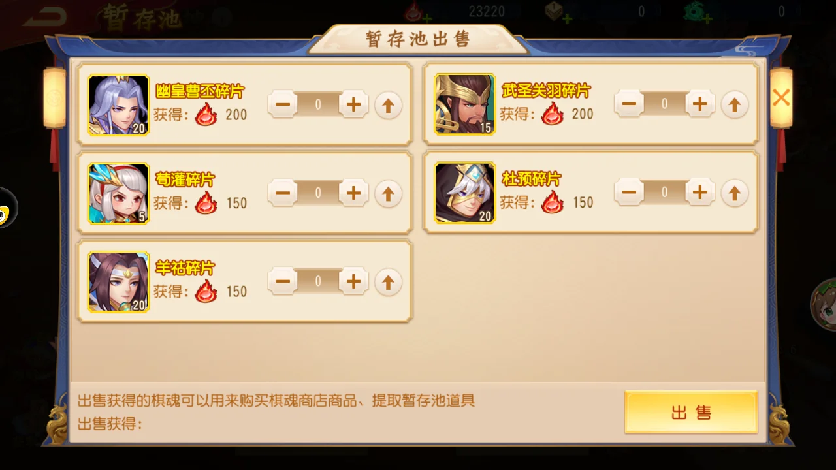Decrease 荀灌碎片 quantity with minus
The width and height of the screenshot is (836, 470).
[283, 193]
